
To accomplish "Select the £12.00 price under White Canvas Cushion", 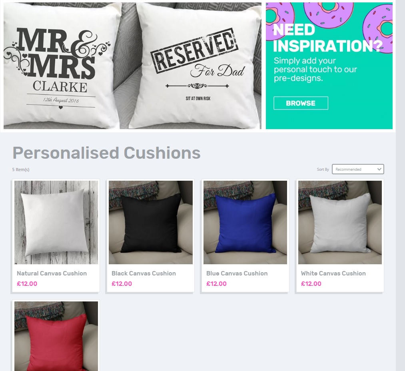I will coord(311,284).
